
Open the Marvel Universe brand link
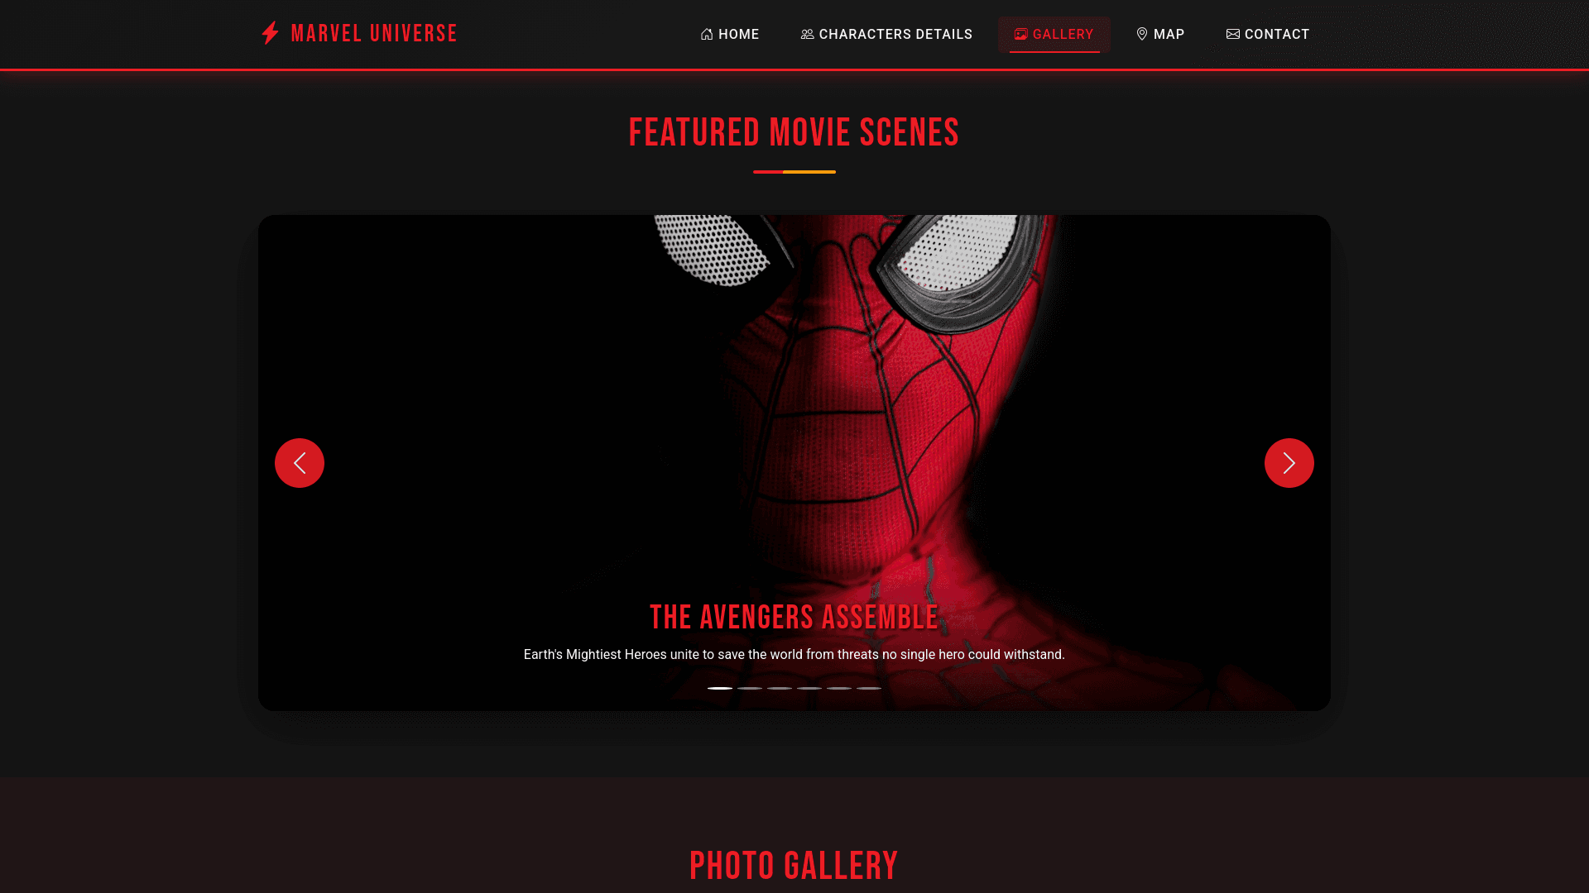(x=358, y=33)
